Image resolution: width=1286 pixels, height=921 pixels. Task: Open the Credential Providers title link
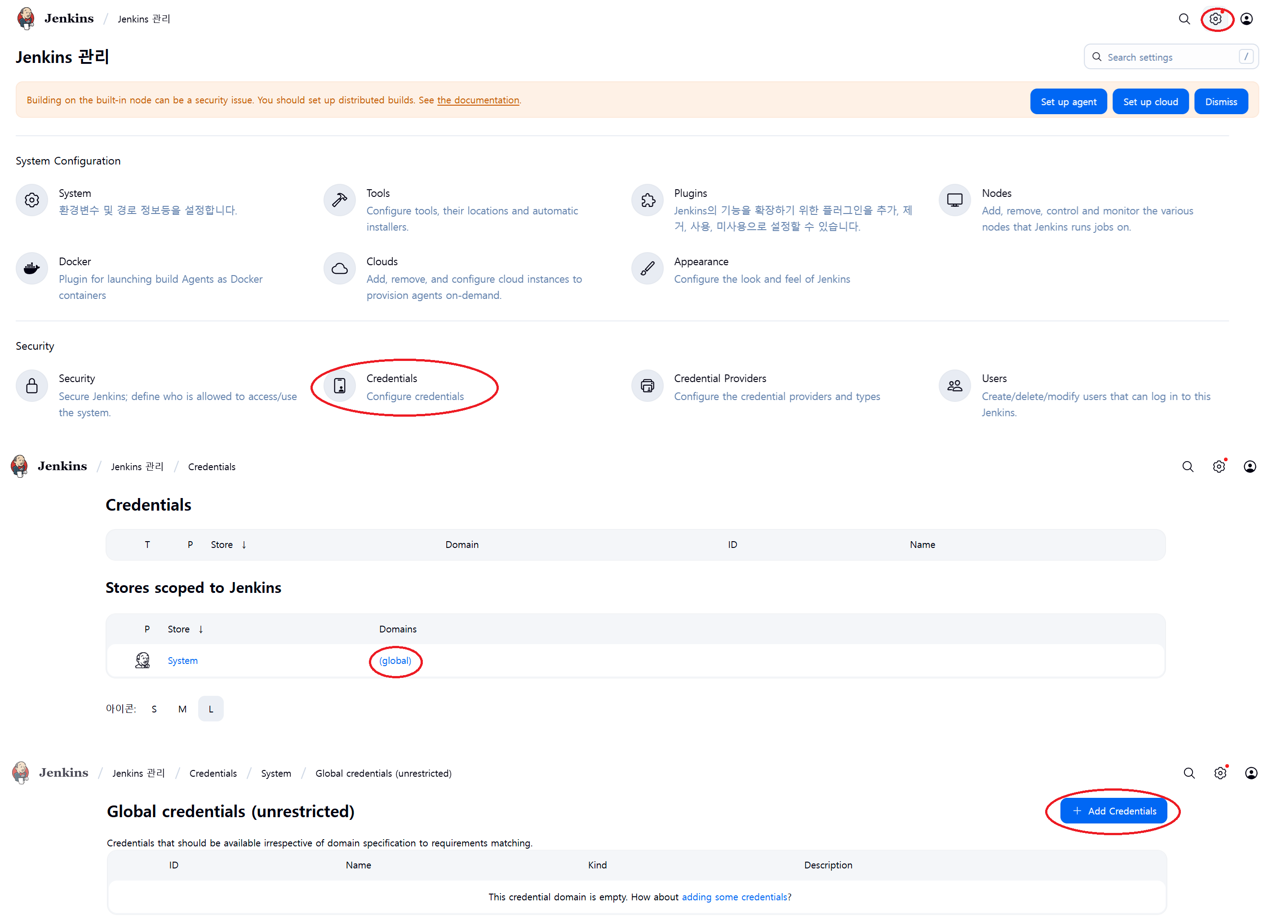720,378
